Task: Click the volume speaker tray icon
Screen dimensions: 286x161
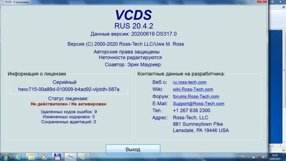Action: (x=264, y=157)
